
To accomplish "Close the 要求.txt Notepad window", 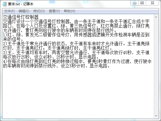I will 152,3.
